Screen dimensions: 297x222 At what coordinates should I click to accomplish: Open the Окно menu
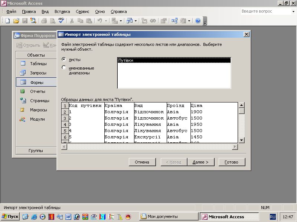(100, 11)
